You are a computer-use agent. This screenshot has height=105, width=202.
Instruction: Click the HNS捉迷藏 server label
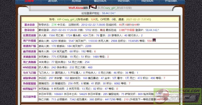tap(29, 67)
